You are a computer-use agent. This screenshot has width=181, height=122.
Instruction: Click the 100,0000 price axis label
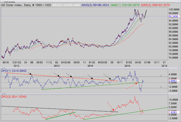tap(174, 9)
